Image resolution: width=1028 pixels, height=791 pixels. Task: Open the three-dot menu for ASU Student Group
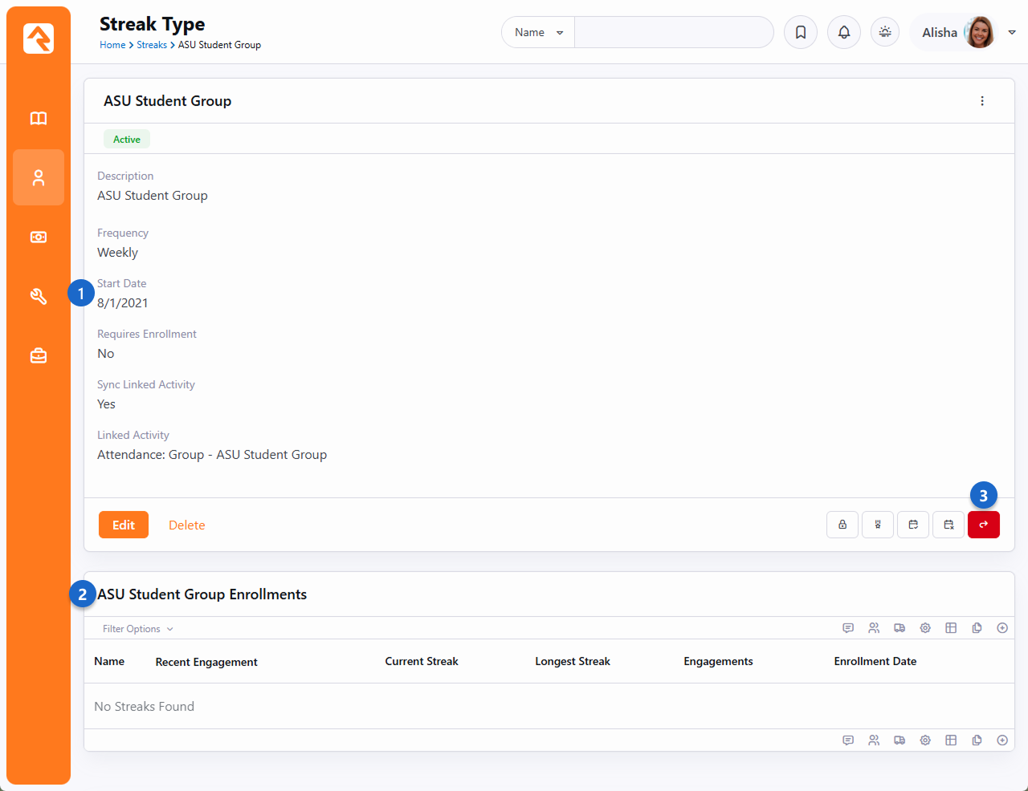[982, 101]
